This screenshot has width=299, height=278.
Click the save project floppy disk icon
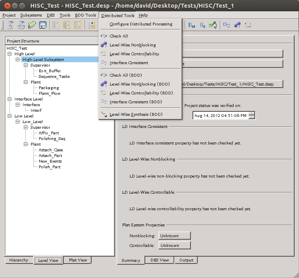click(x=42, y=25)
